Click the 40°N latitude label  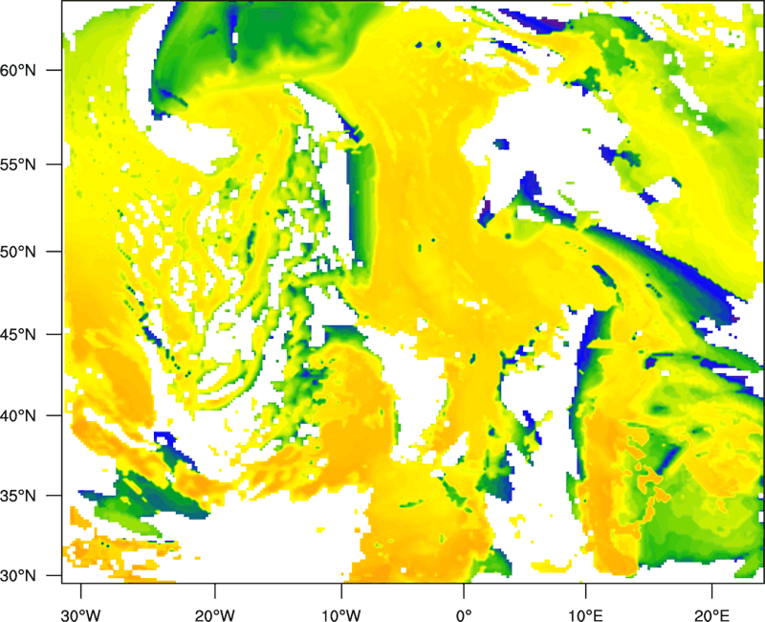pyautogui.click(x=18, y=416)
